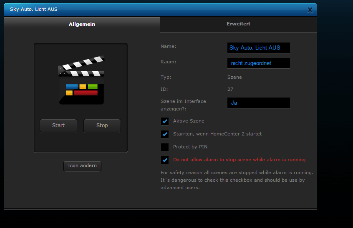This screenshot has width=353, height=228.
Task: Disable Do not allow alarm to stop scene checkbox
Action: tap(165, 160)
